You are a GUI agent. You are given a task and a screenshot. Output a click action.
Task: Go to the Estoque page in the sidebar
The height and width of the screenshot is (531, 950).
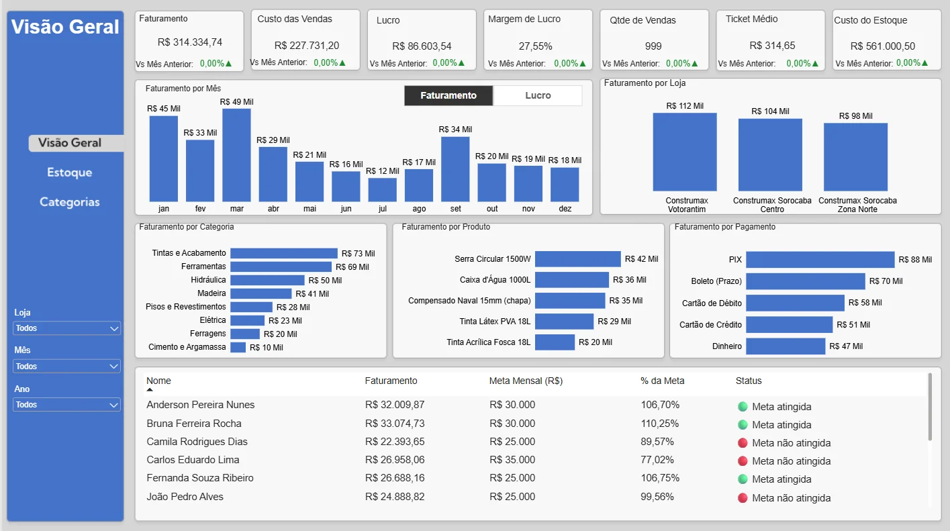(70, 173)
